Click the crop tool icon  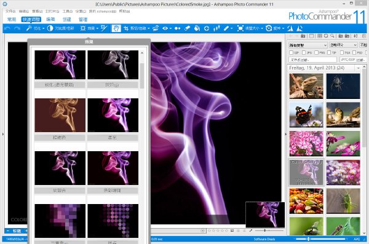pyautogui.click(x=126, y=28)
